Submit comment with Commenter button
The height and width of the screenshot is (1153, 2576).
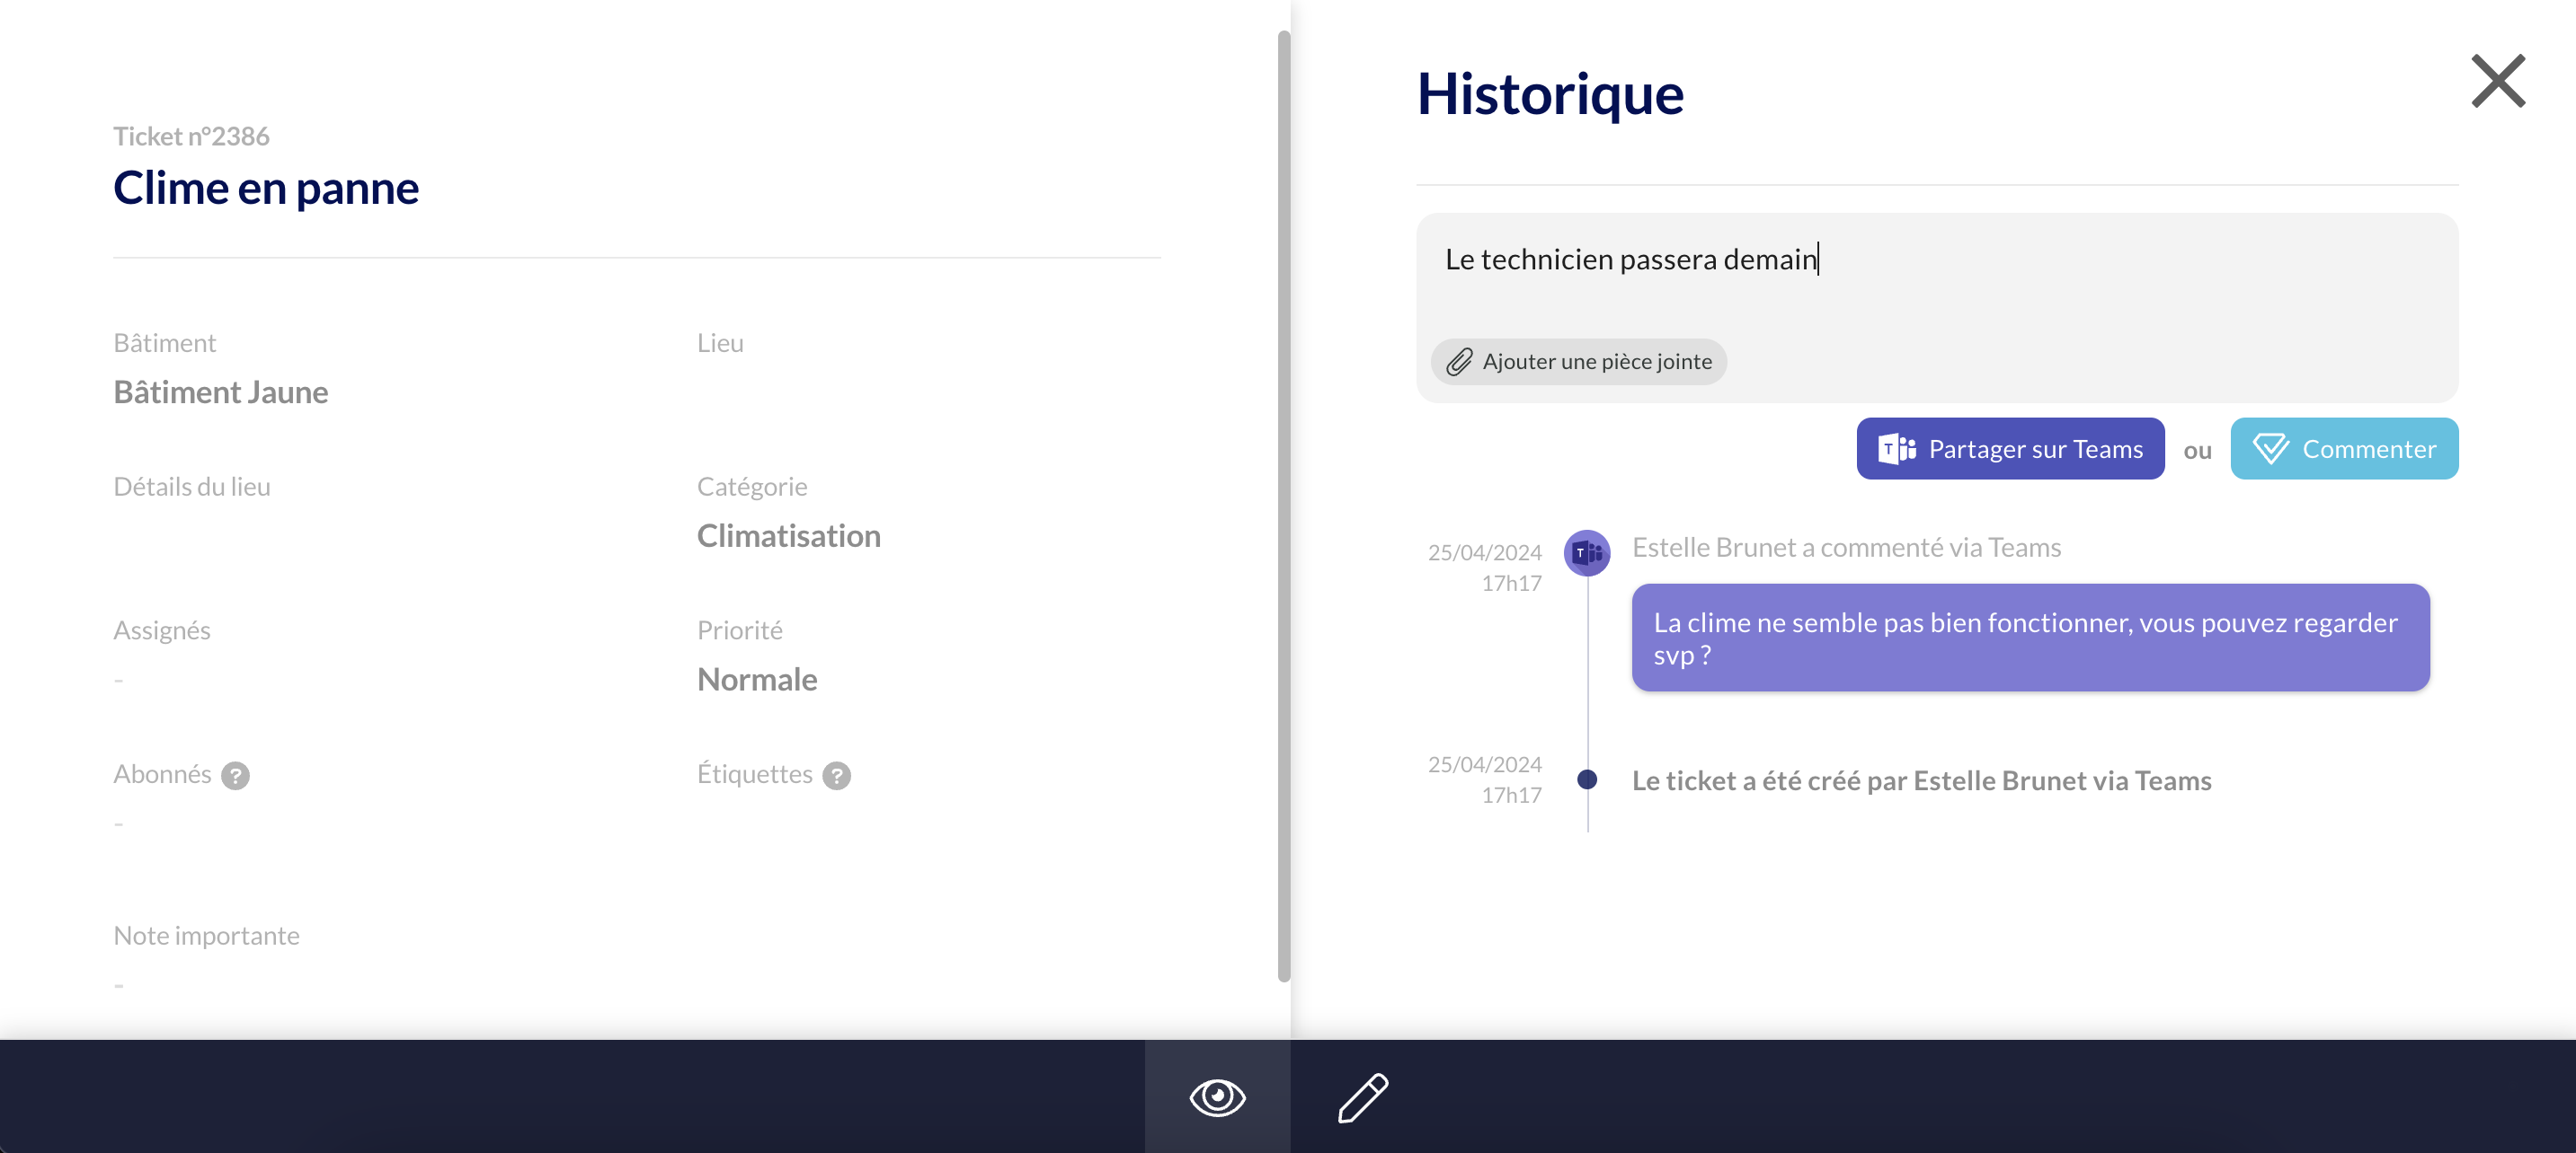[2343, 449]
